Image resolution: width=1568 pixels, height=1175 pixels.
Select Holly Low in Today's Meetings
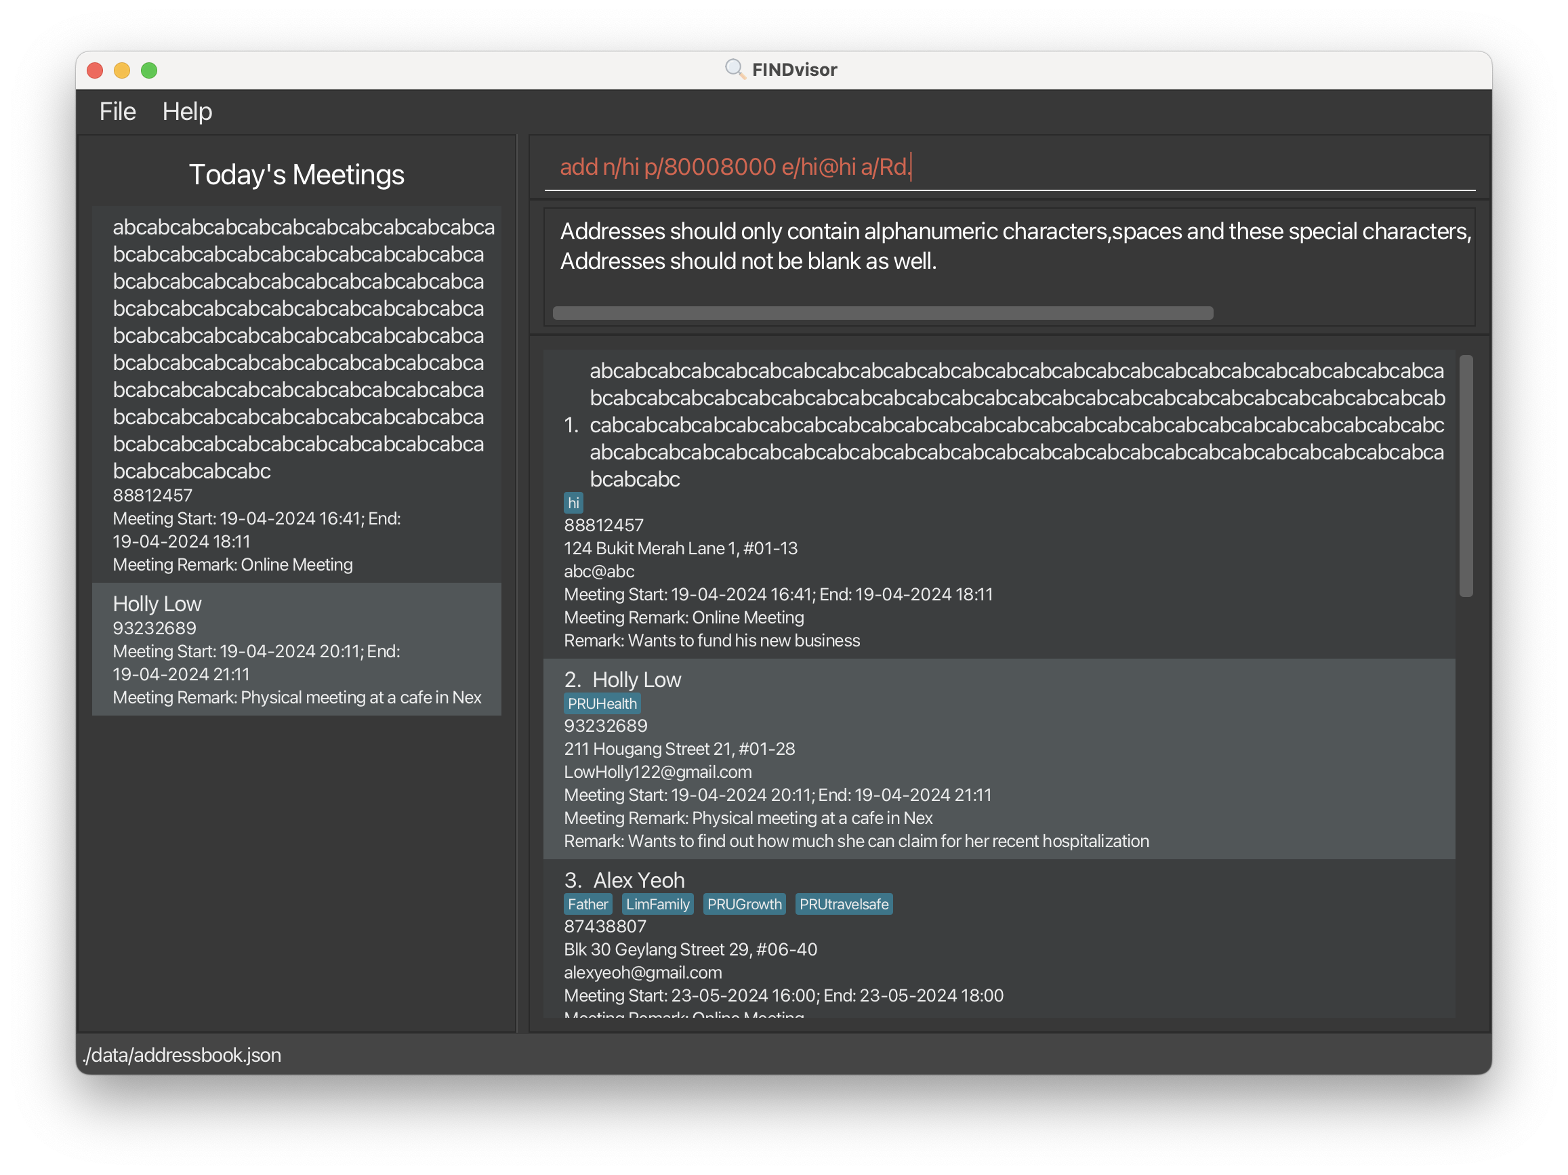[x=296, y=649]
